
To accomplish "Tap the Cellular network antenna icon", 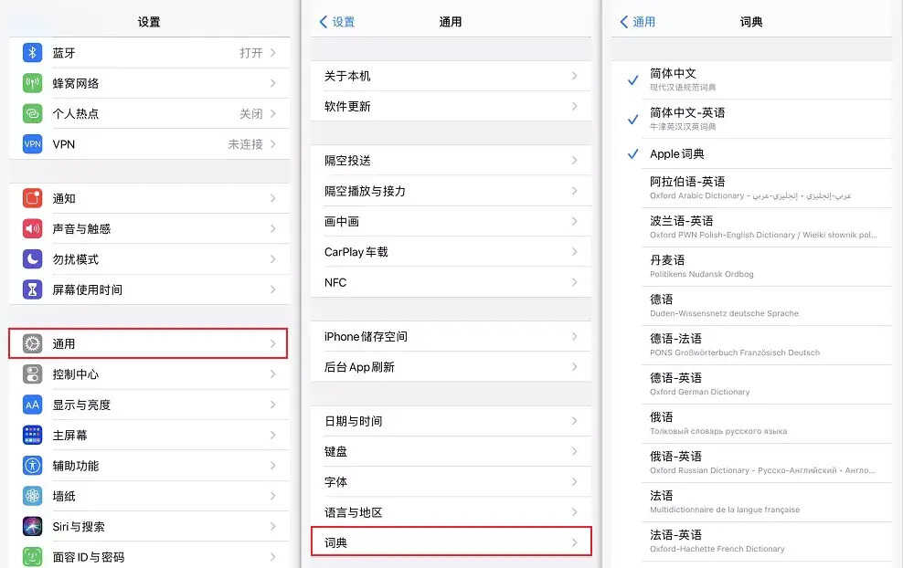I will point(33,83).
